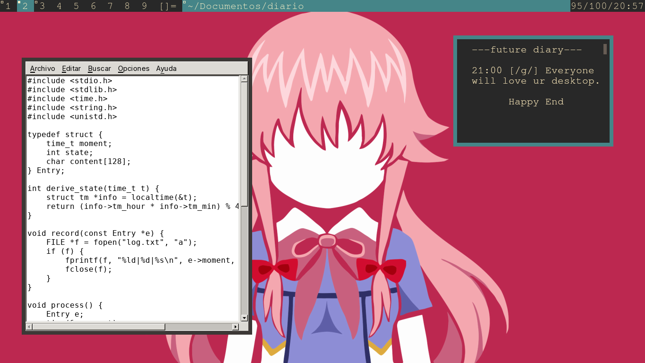Open the Buscar menu

(100, 69)
